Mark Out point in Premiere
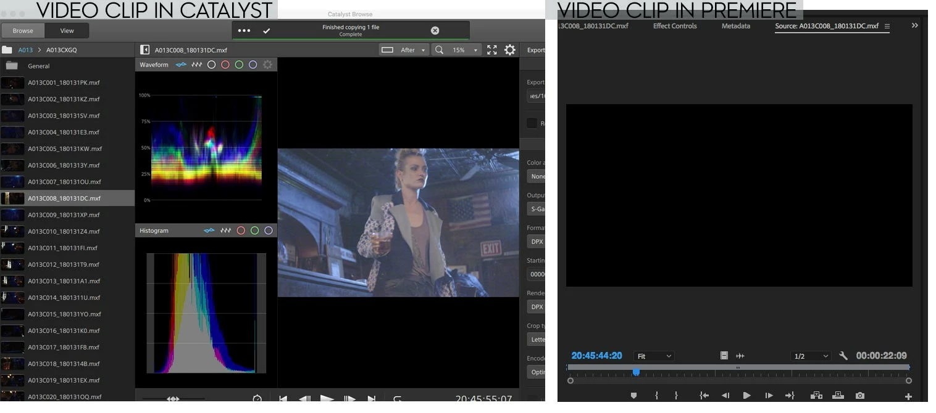This screenshot has height=413, width=936. click(677, 396)
